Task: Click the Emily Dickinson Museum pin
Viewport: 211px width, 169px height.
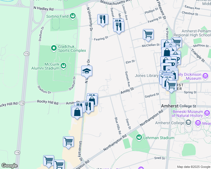Action: click(205, 76)
